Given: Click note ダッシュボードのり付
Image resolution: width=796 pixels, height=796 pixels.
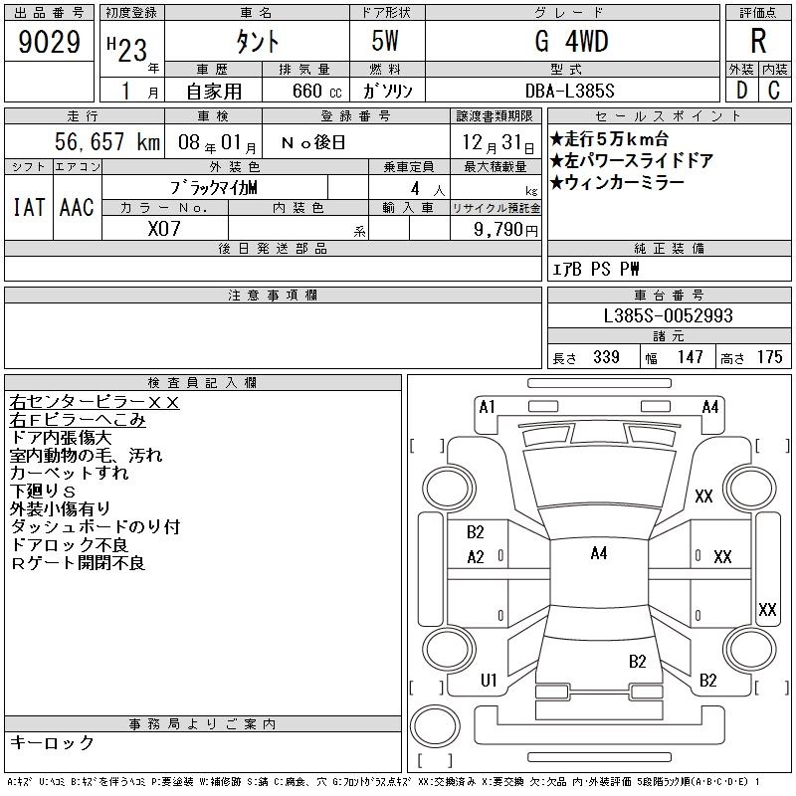Looking at the screenshot, I should pyautogui.click(x=95, y=526).
